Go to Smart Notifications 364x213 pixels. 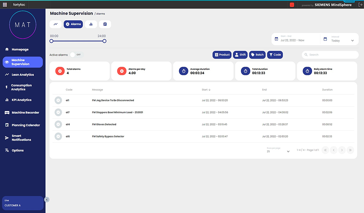pyautogui.click(x=22, y=138)
